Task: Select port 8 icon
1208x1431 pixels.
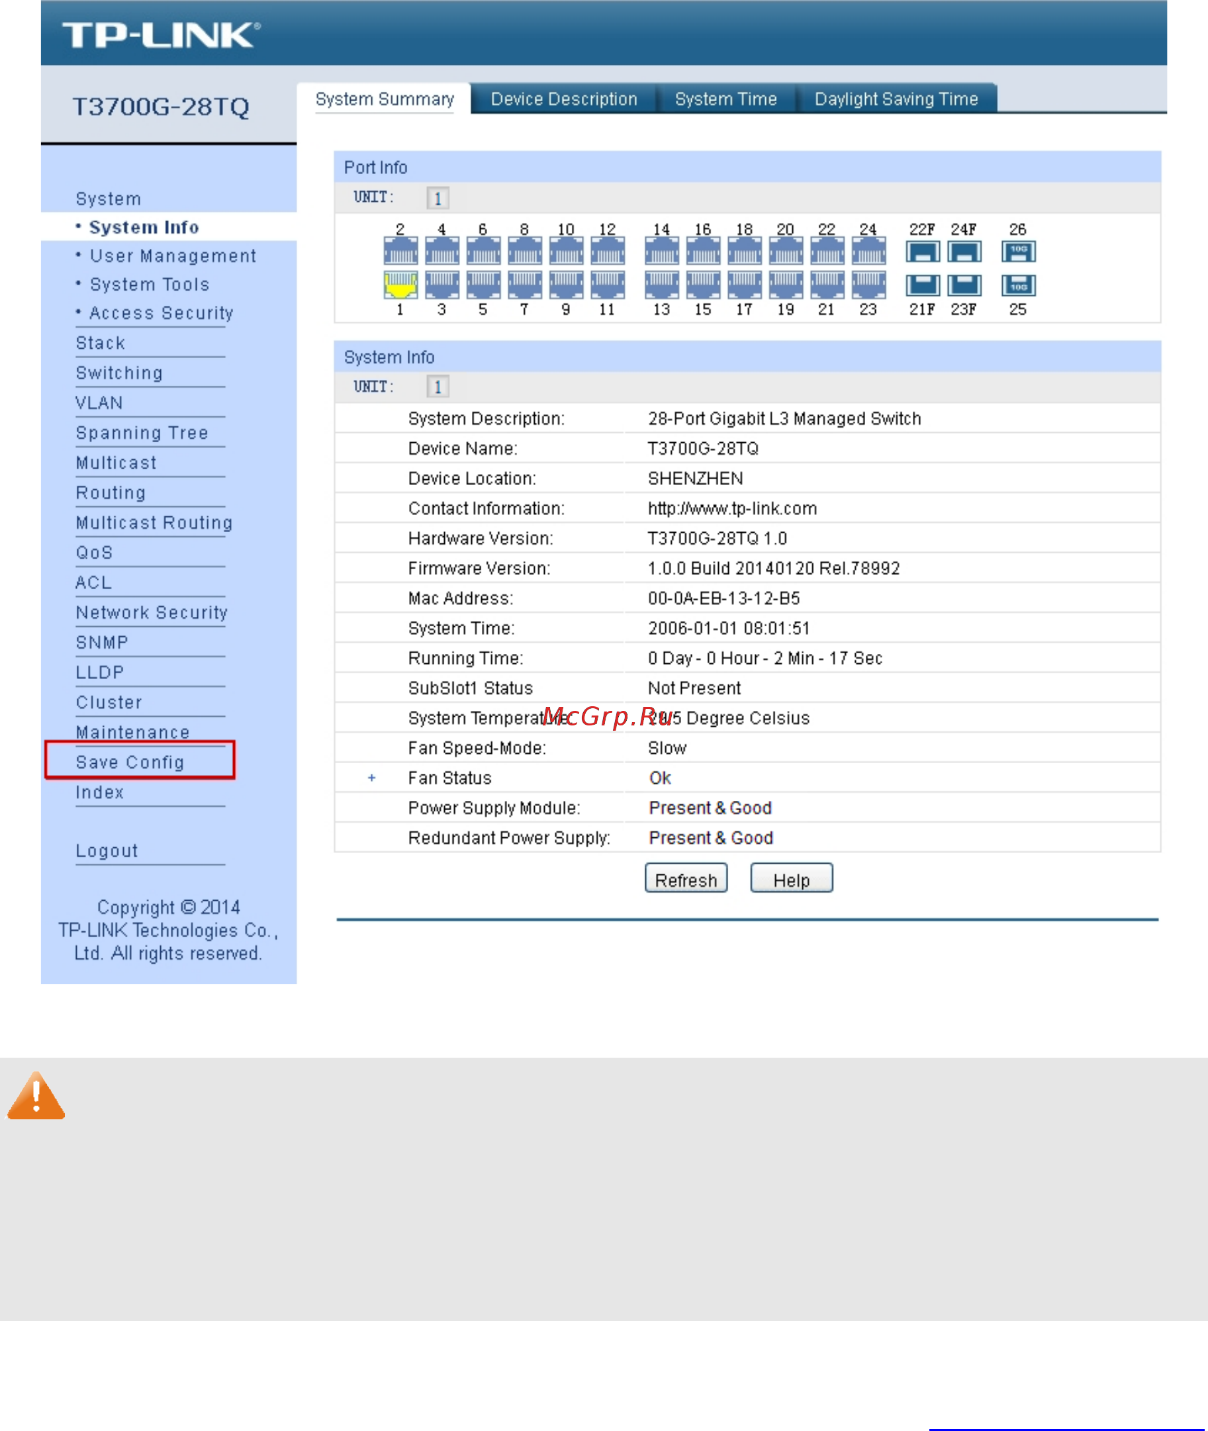Action: click(x=524, y=252)
